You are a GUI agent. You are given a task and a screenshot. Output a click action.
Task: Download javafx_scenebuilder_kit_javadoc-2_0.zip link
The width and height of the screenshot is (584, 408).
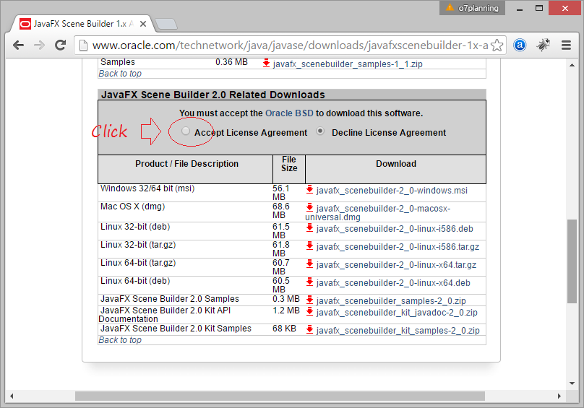click(x=397, y=313)
